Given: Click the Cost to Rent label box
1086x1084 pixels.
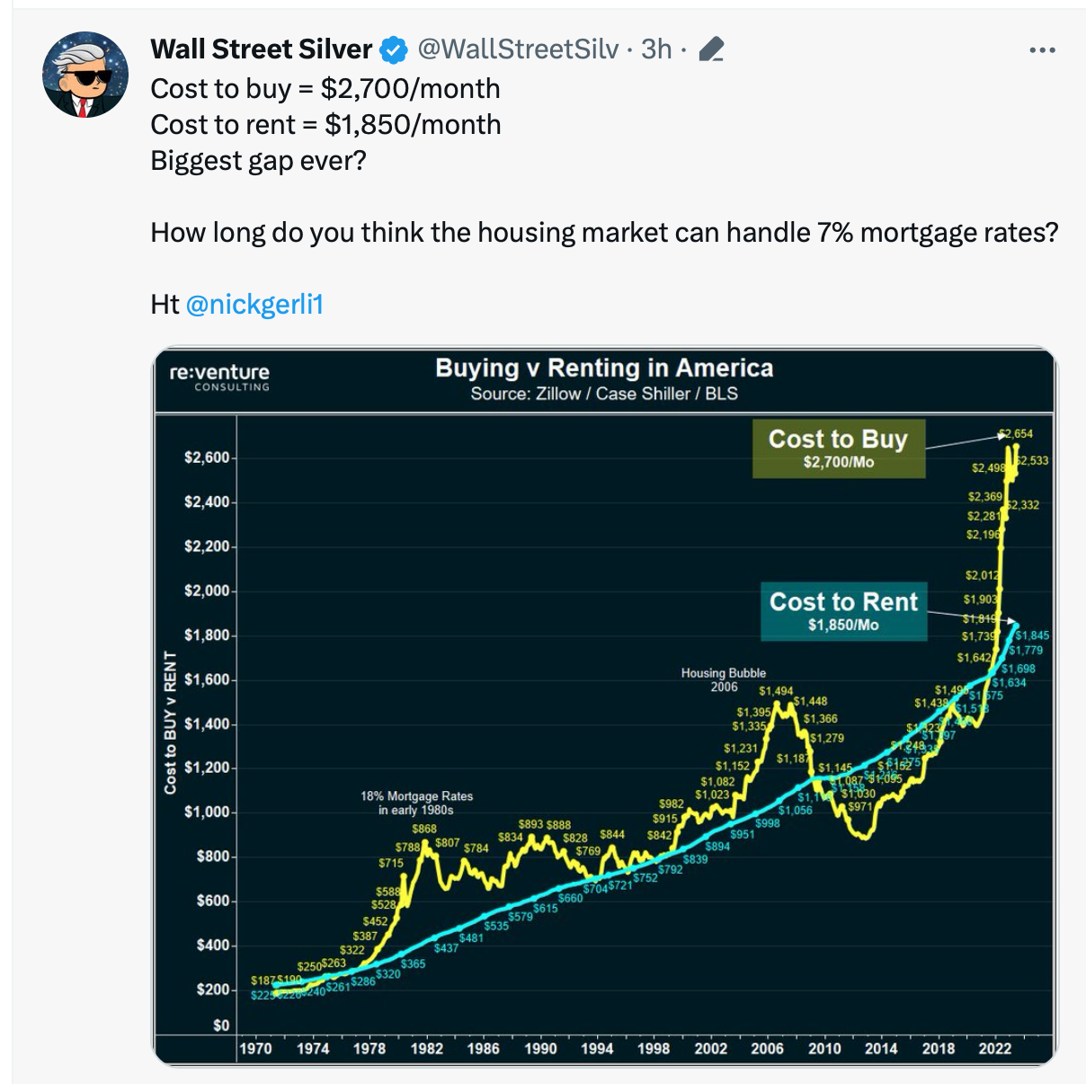Looking at the screenshot, I should point(843,611).
